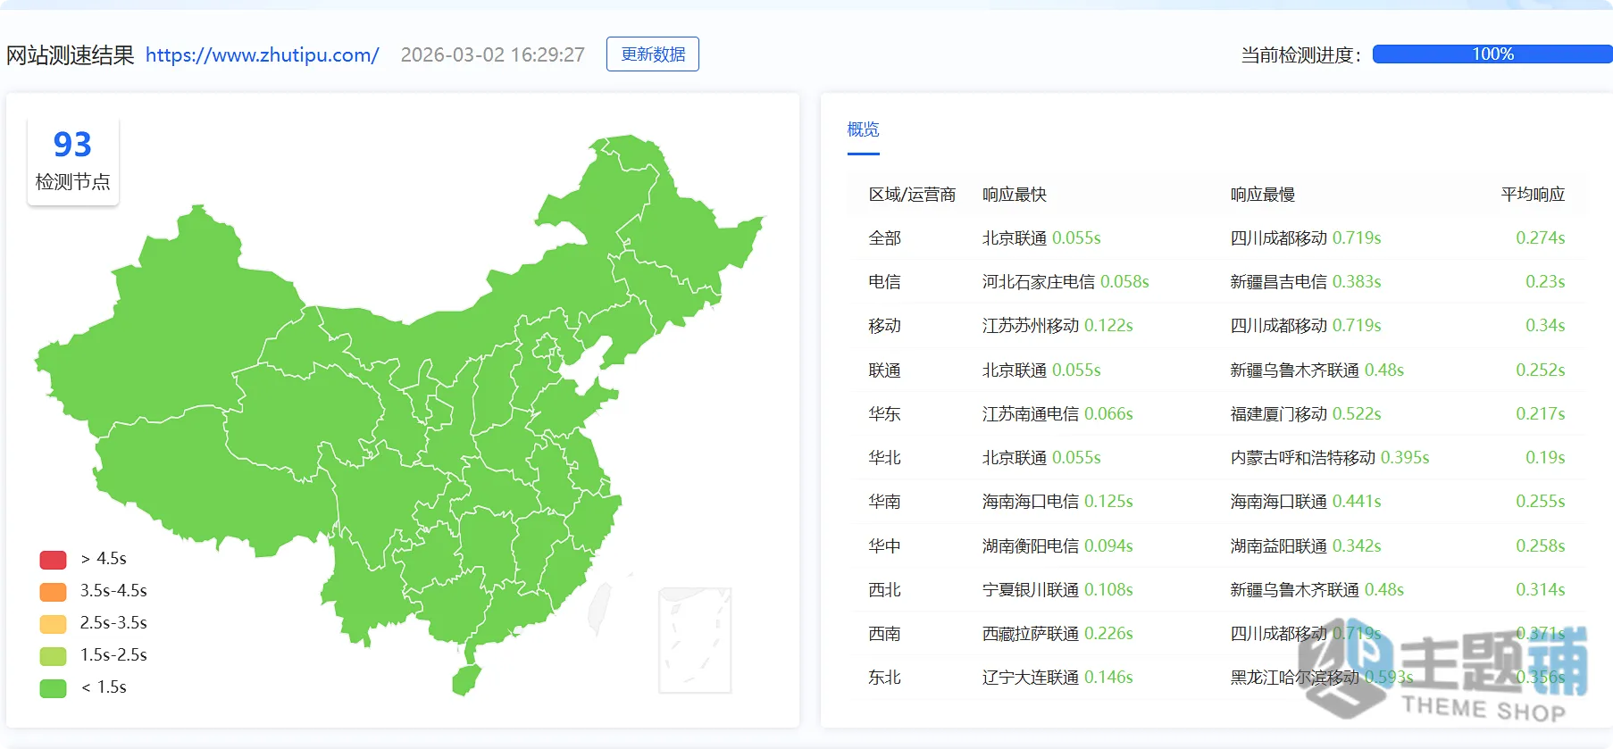The height and width of the screenshot is (749, 1613).
Task: Click the 0.255s average response value
Action: click(1540, 501)
